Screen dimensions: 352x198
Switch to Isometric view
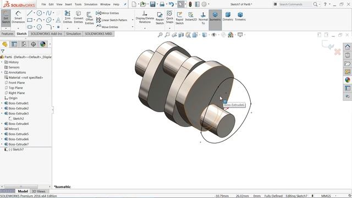tap(215, 16)
